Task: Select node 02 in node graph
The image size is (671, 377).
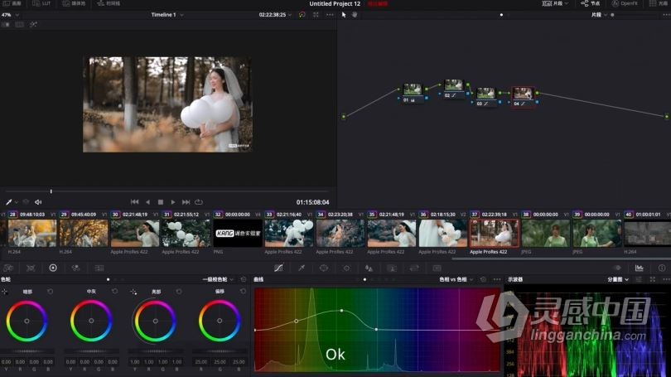Action: pyautogui.click(x=454, y=89)
